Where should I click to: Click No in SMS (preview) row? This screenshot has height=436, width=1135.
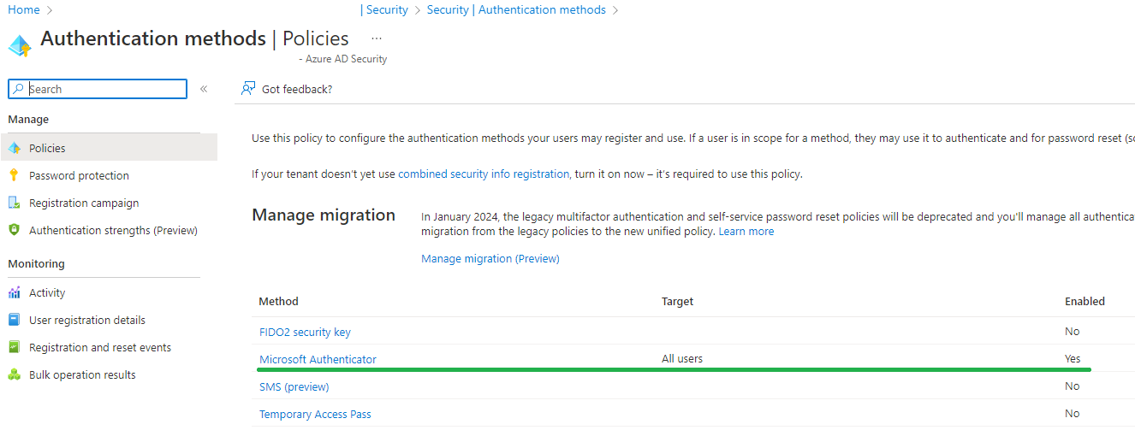click(x=1073, y=386)
